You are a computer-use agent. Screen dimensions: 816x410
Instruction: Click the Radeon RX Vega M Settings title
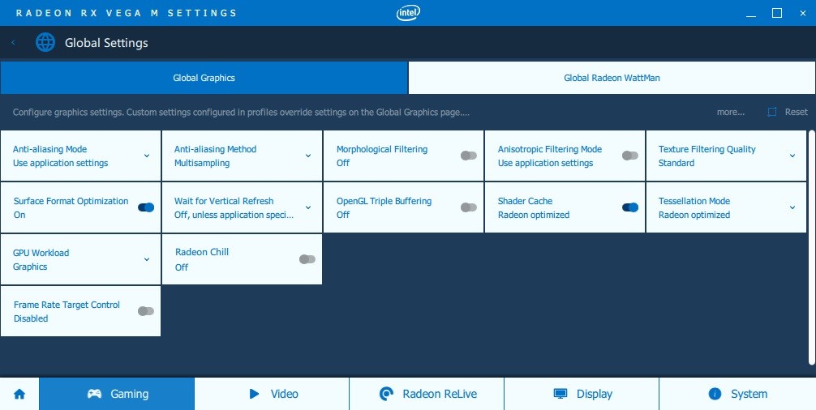[x=127, y=13]
